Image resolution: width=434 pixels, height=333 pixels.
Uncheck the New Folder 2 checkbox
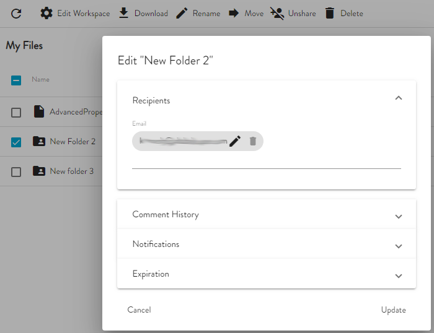pos(16,142)
